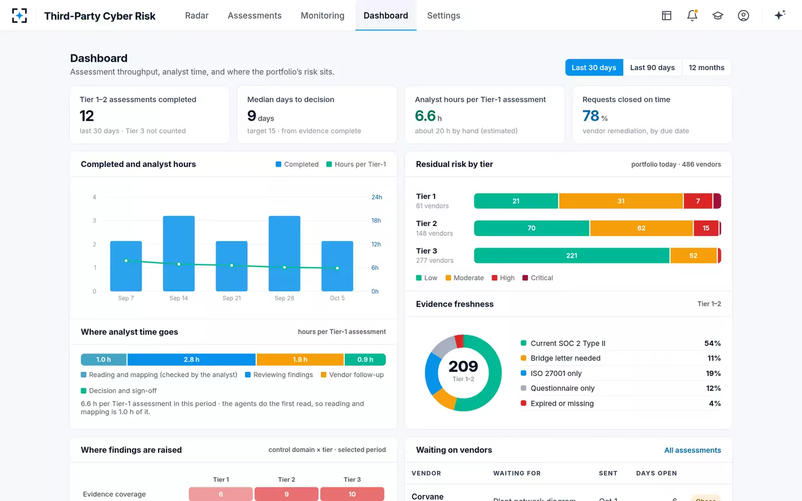Click the graduation cap learning icon
This screenshot has height=501, width=802.
click(x=718, y=16)
